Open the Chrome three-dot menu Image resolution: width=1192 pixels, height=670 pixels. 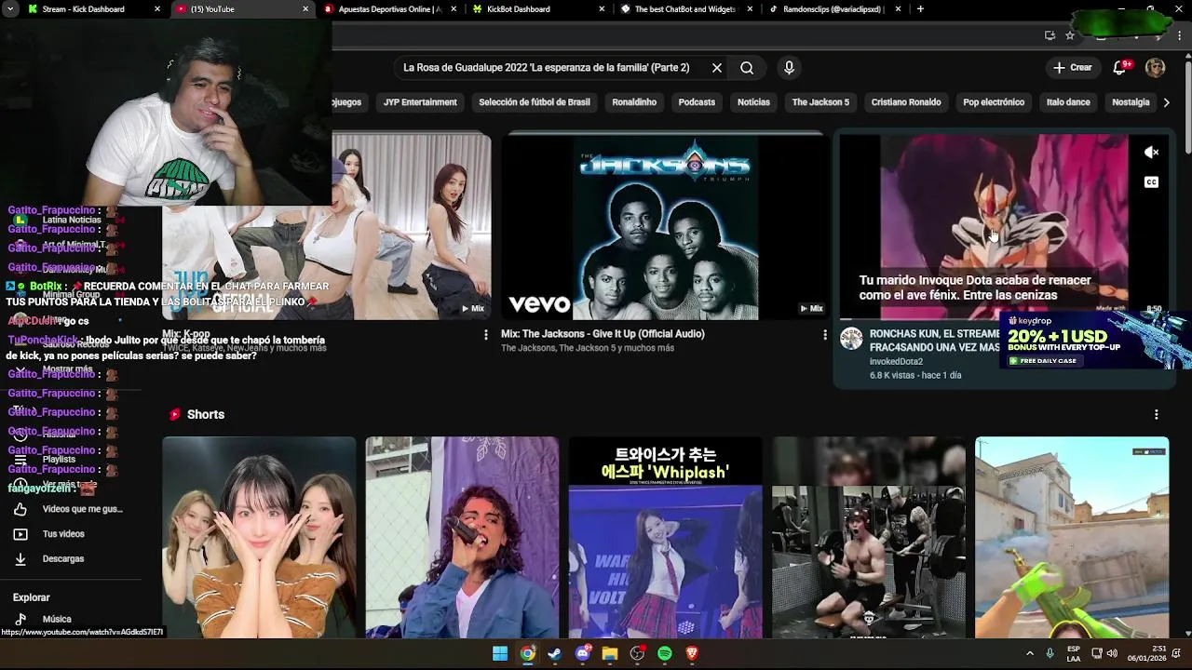click(x=1177, y=35)
